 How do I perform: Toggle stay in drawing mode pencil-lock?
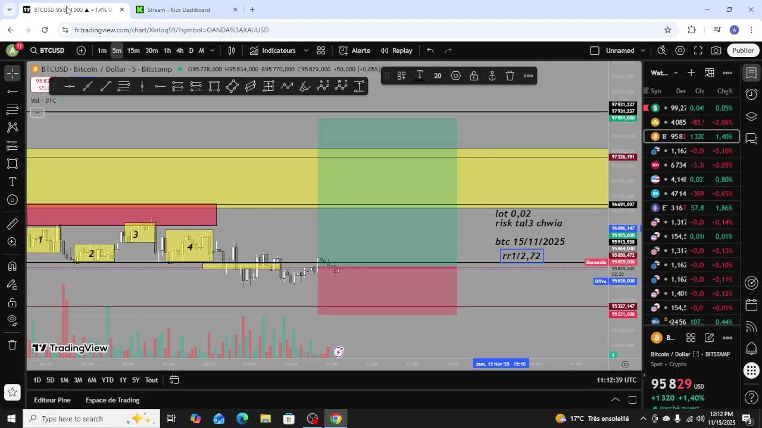click(x=13, y=285)
